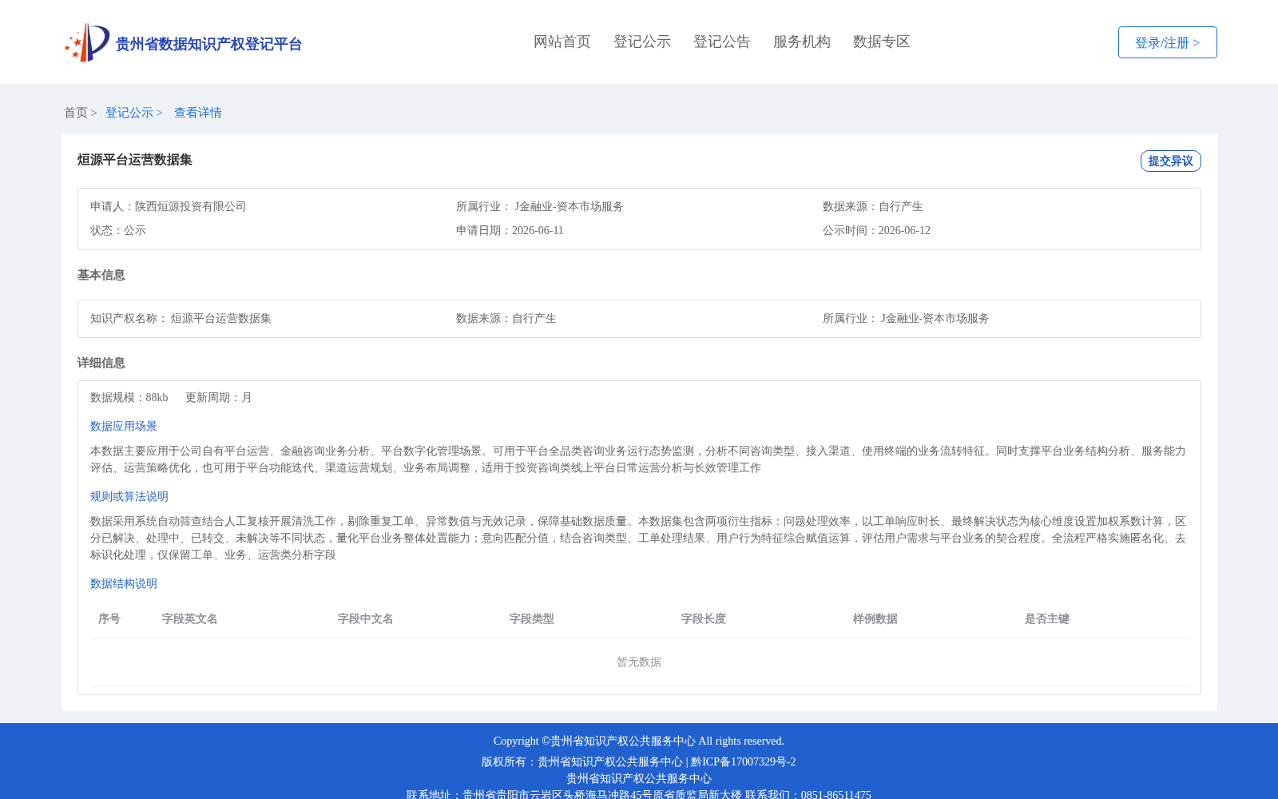The width and height of the screenshot is (1278, 799).
Task: Click 是否主键 column header
Action: [1047, 618]
